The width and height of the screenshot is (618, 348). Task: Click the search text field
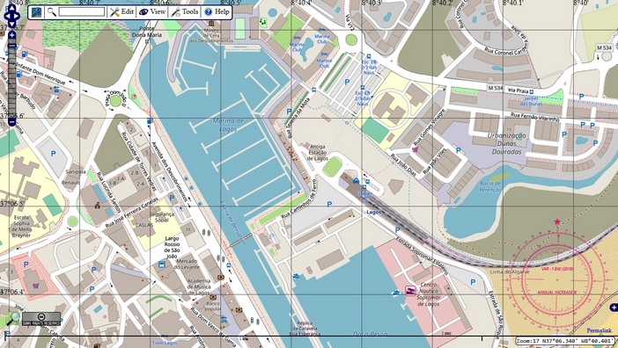pyautogui.click(x=82, y=11)
